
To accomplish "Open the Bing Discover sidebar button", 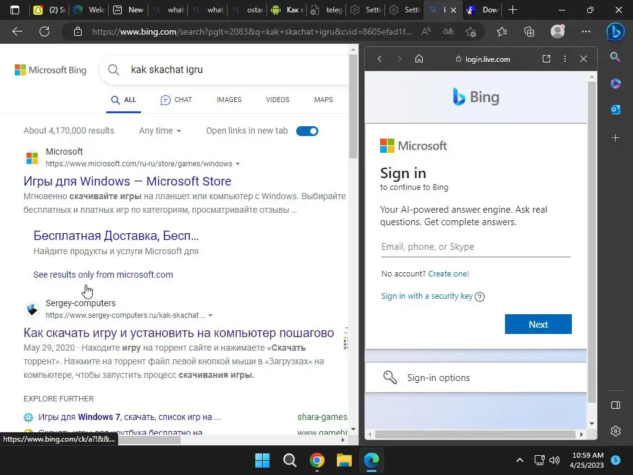I will tap(615, 32).
